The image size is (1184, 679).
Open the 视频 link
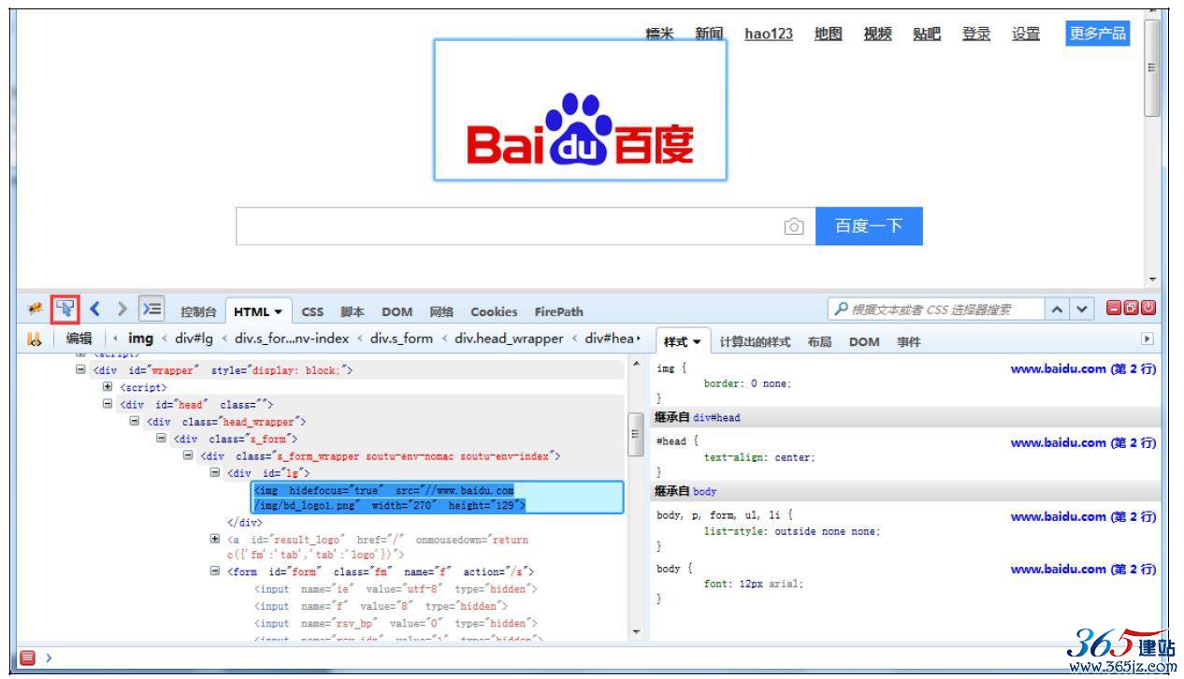click(x=877, y=34)
